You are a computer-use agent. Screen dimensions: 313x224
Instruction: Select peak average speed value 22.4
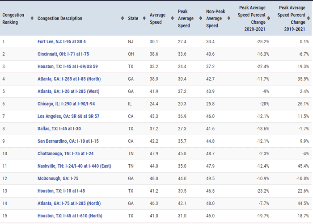tap(182, 41)
